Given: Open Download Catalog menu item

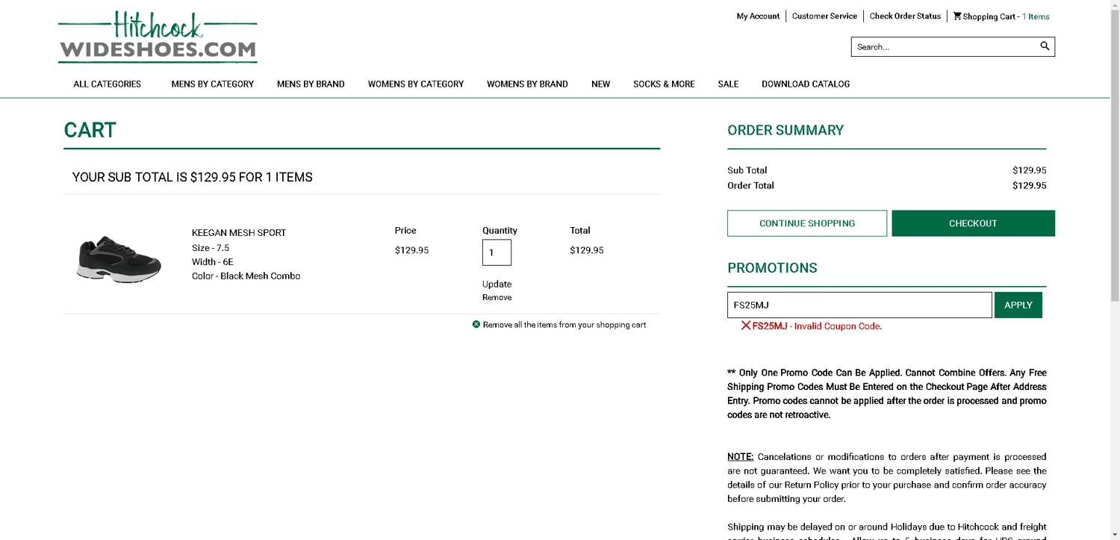Looking at the screenshot, I should click(x=806, y=84).
